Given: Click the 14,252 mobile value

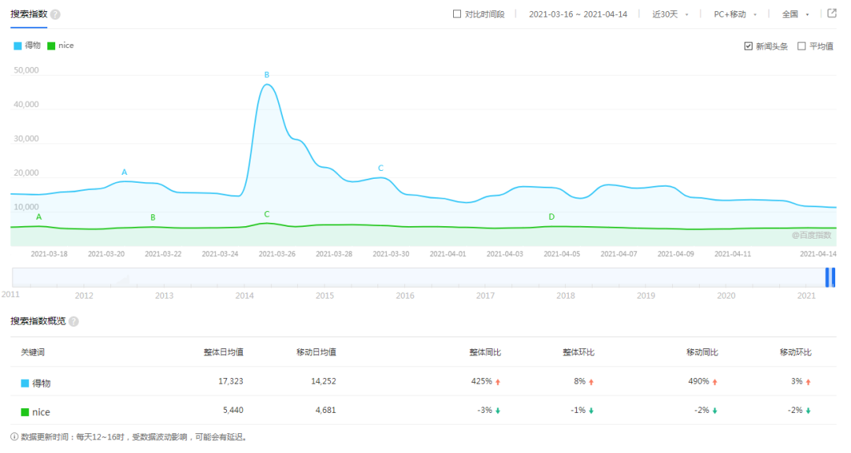Looking at the screenshot, I should pyautogui.click(x=324, y=381).
